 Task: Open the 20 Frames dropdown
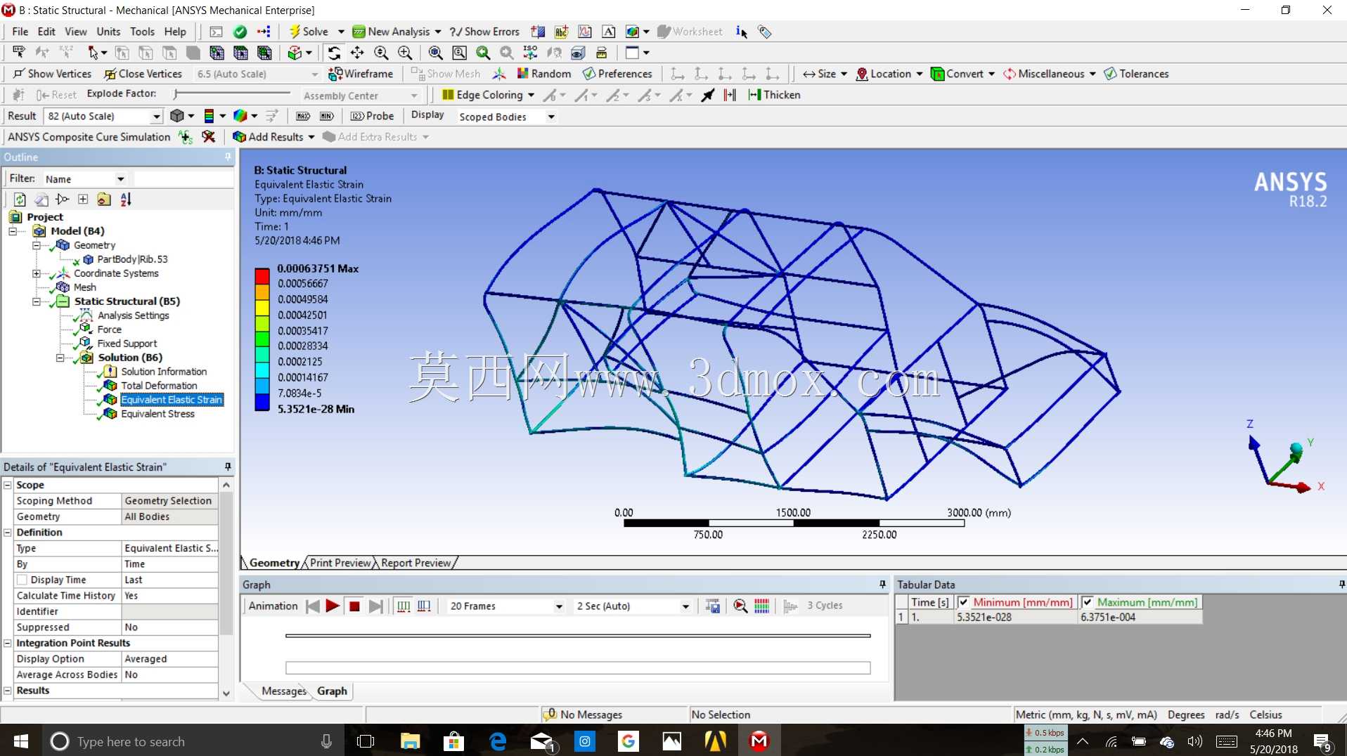pyautogui.click(x=559, y=606)
